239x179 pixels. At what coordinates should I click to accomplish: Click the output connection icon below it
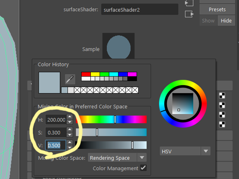189,14
